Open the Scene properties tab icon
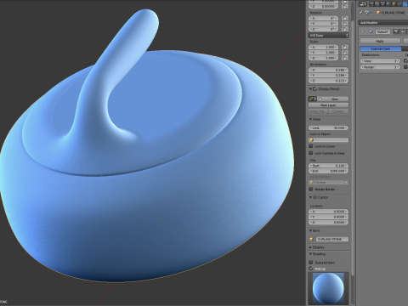This screenshot has width=408, height=306. [x=382, y=3]
